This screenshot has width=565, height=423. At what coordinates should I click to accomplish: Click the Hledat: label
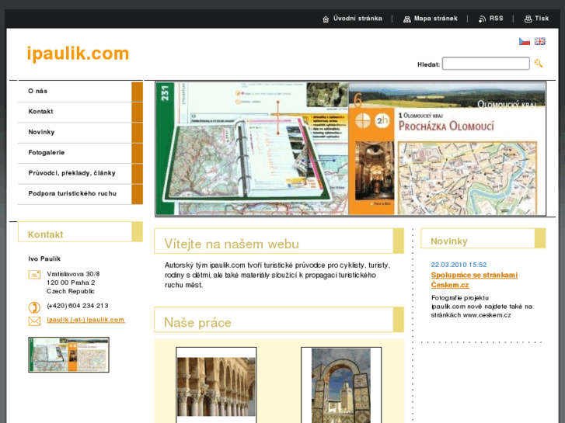click(x=428, y=64)
